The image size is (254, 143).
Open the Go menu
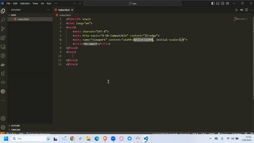pyautogui.click(x=42, y=4)
